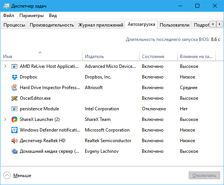
Task: Click the Windows Defender notificati... name
Action: coord(50,130)
